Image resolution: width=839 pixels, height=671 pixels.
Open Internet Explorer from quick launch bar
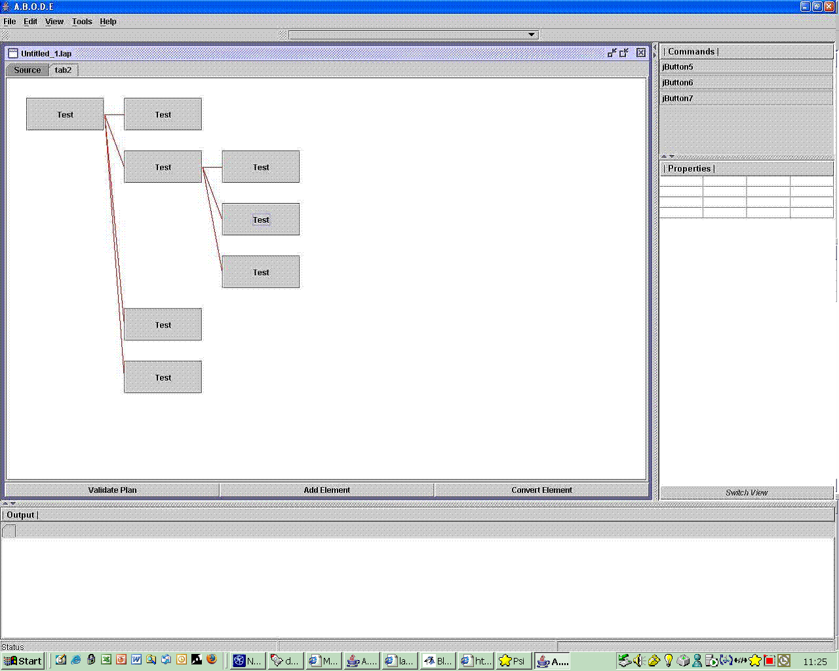coord(76,660)
